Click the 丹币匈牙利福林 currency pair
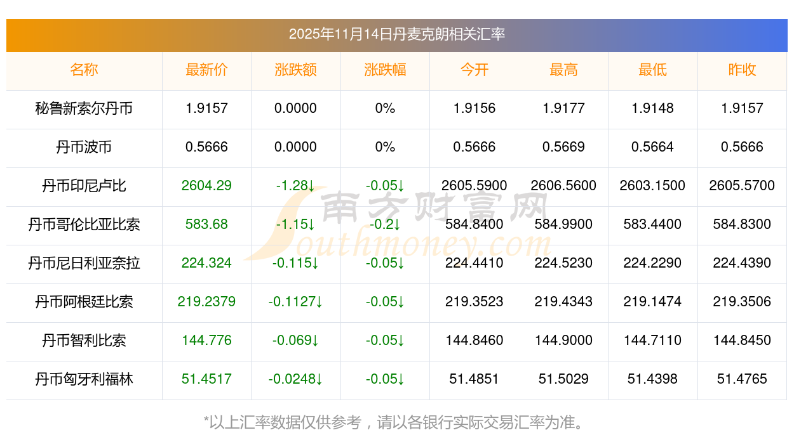The image size is (794, 442). pos(84,379)
